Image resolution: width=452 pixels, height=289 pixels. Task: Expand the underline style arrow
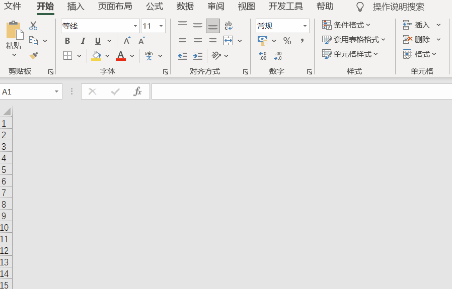click(x=109, y=41)
